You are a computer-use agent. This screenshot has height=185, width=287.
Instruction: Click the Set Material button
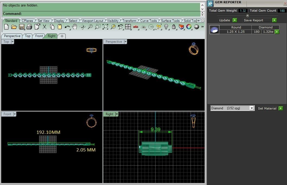coord(270,108)
